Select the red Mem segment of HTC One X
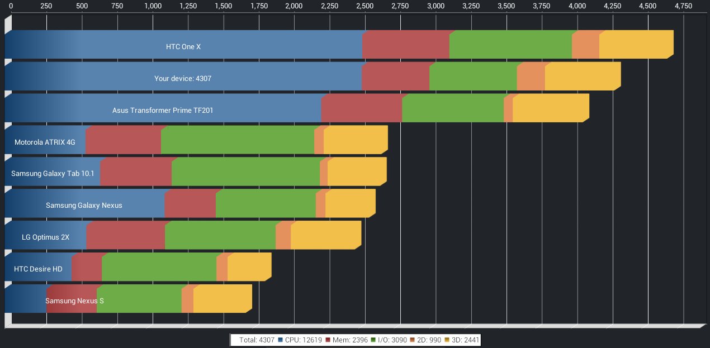The height and width of the screenshot is (348, 710). pos(406,45)
